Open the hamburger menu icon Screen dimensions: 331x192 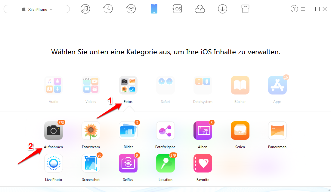(x=303, y=9)
